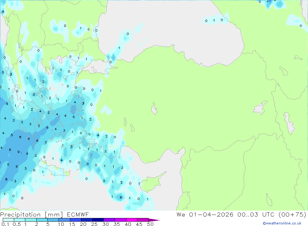Screen dimensions: 308x226
Task: Open the weatheronline.co.uk credit link
Action: click(282, 223)
